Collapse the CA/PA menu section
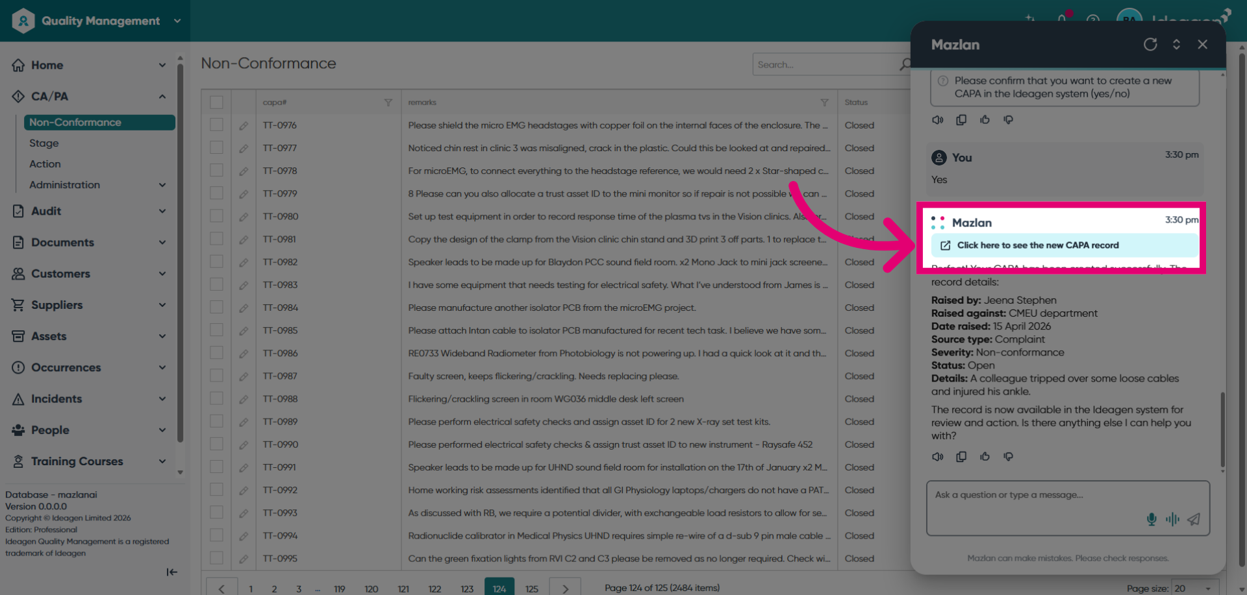This screenshot has width=1247, height=595. [162, 97]
